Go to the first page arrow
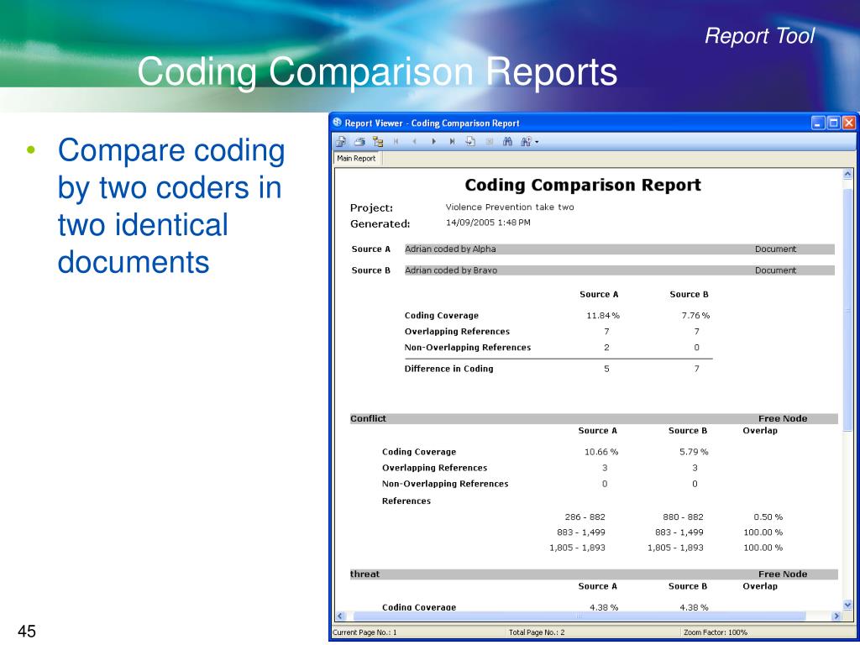860x645 pixels. [396, 141]
